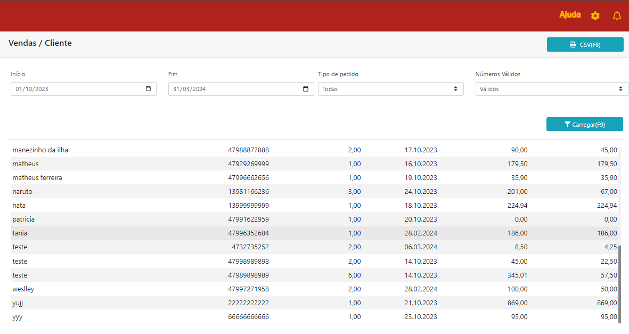
Task: Expand the Tipo de pedido dropdown
Action: coord(390,89)
